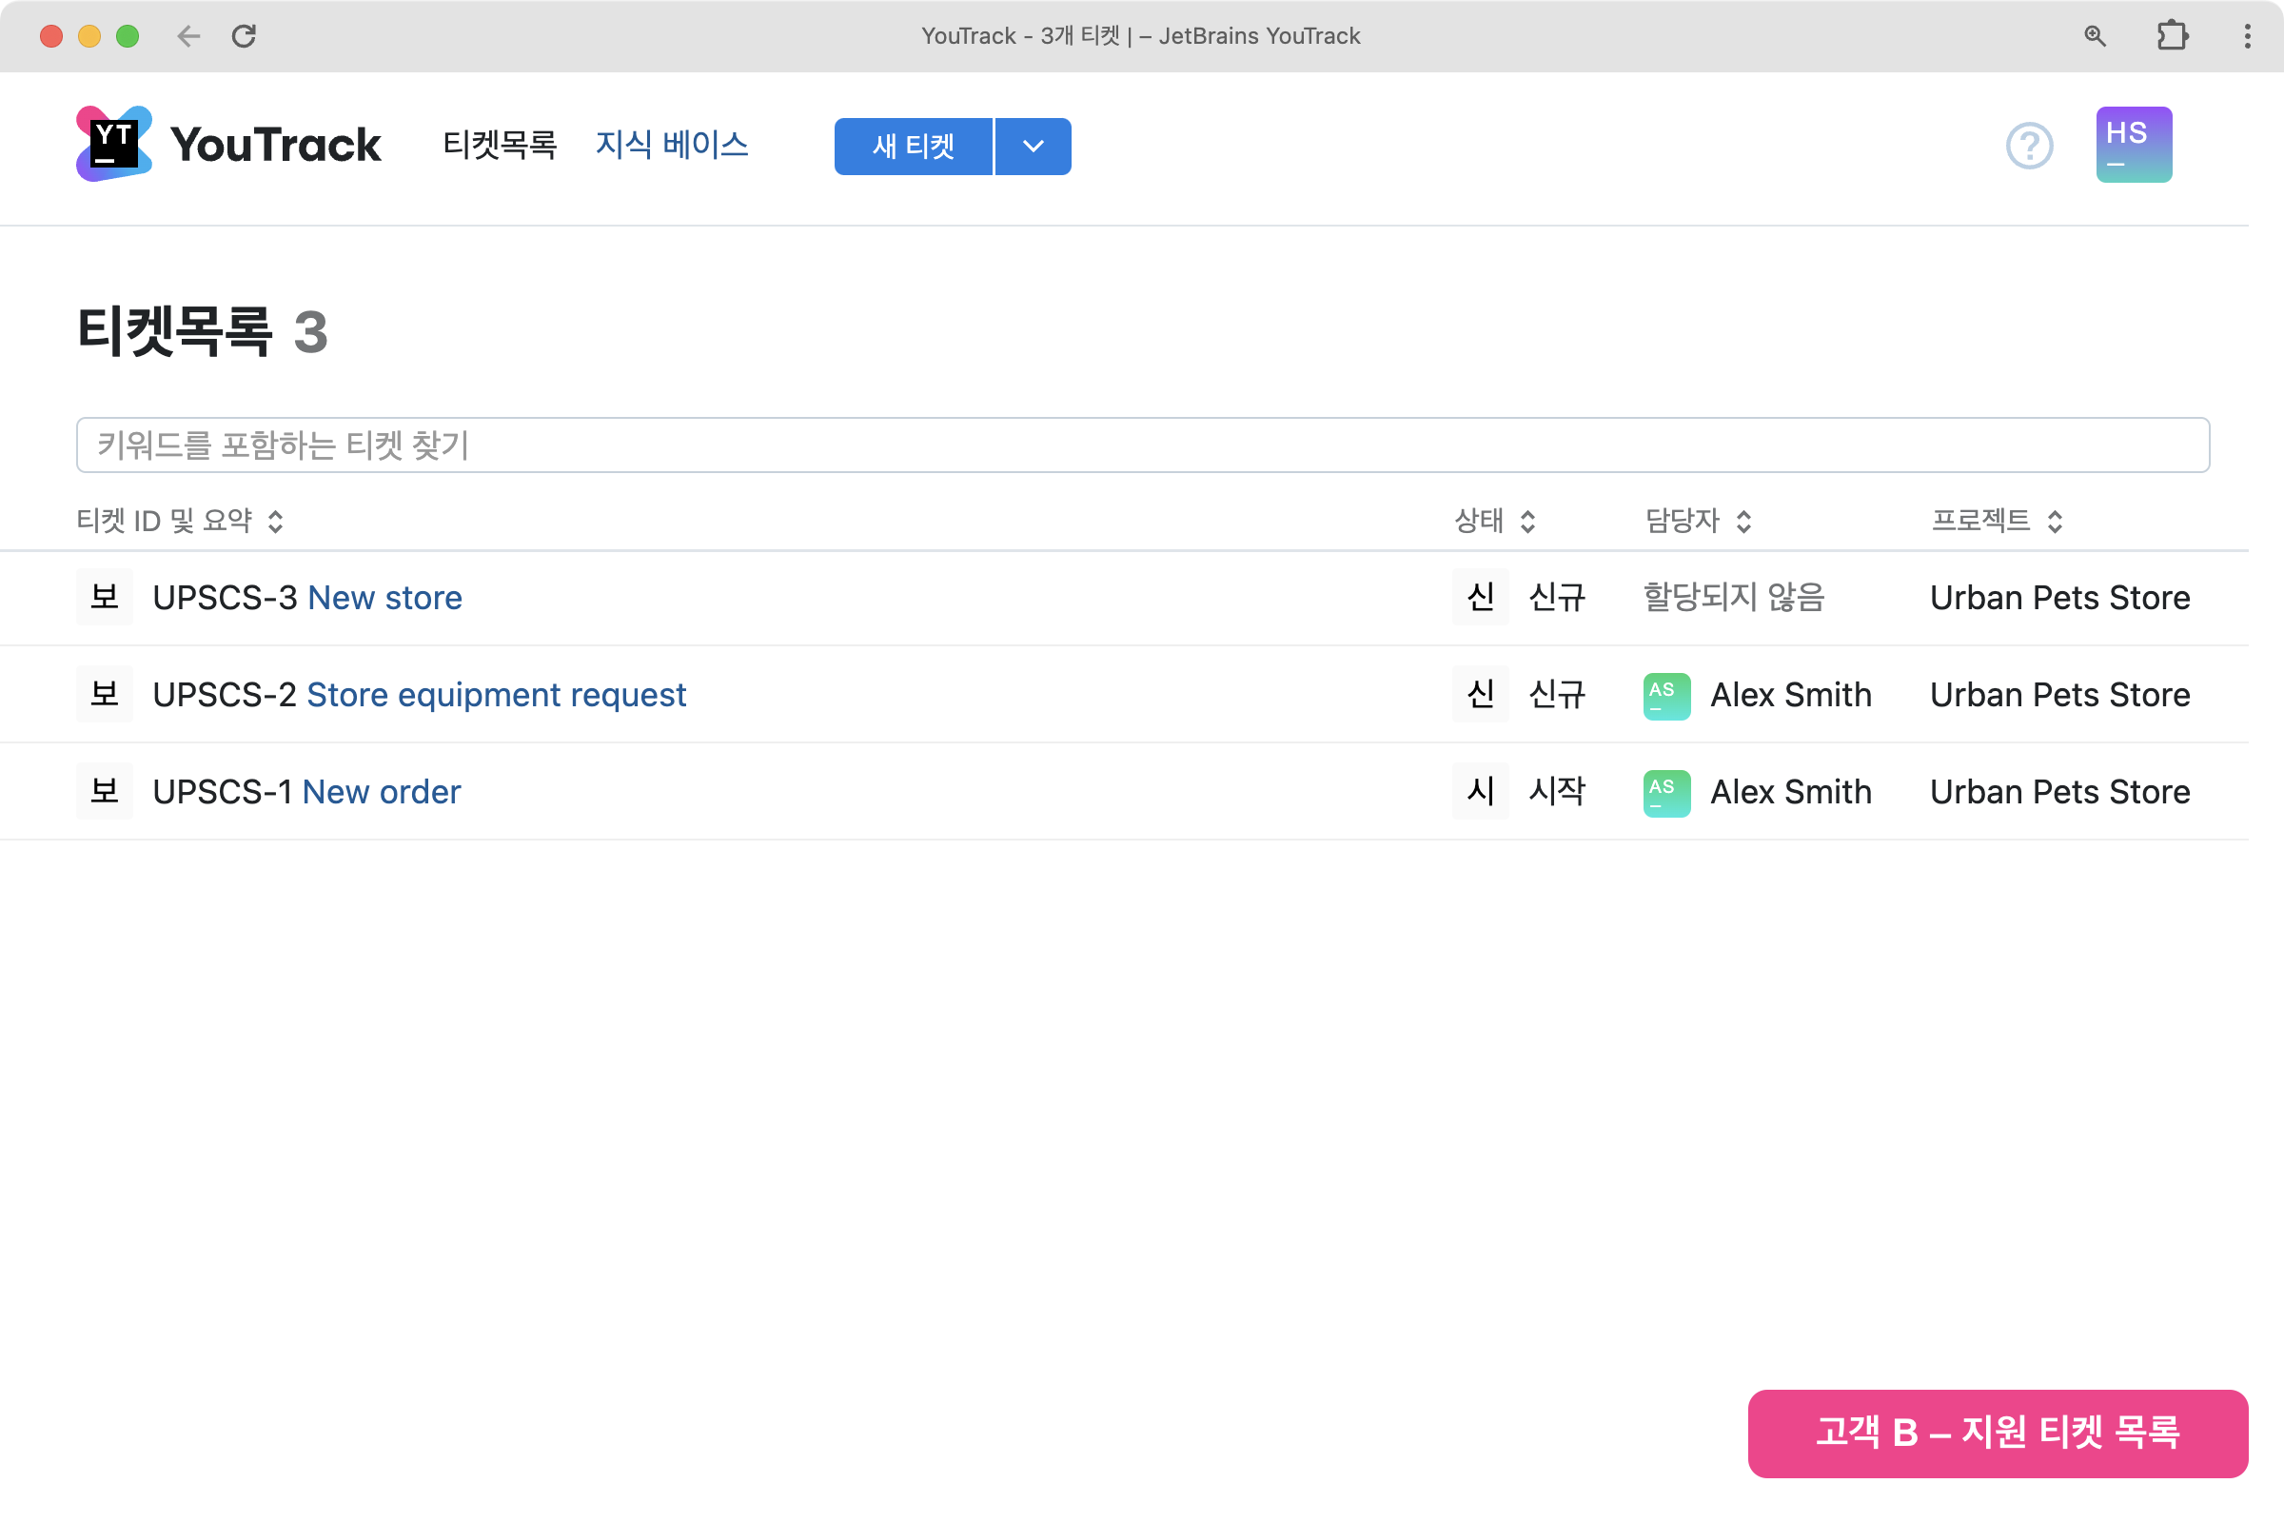
Task: Select the 티켓목록 navigation tab
Action: click(499, 145)
